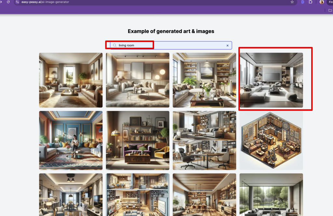Bookmark this page with the star icon
This screenshot has height=216, width=333.
click(x=292, y=2)
